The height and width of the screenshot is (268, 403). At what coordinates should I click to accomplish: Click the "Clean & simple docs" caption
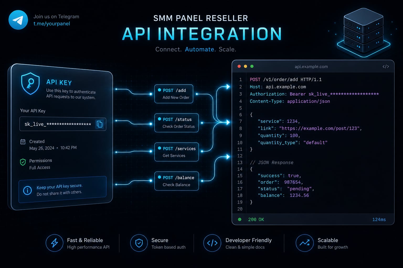coord(245,247)
